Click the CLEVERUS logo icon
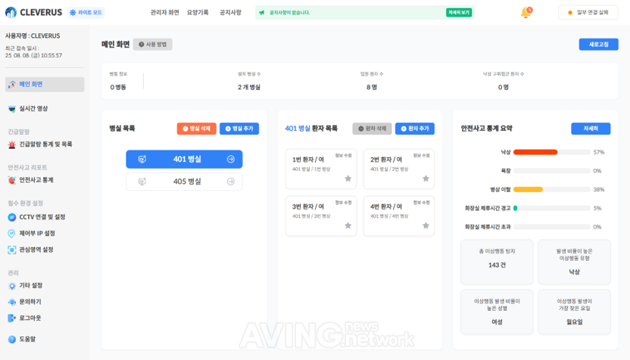 [11, 13]
